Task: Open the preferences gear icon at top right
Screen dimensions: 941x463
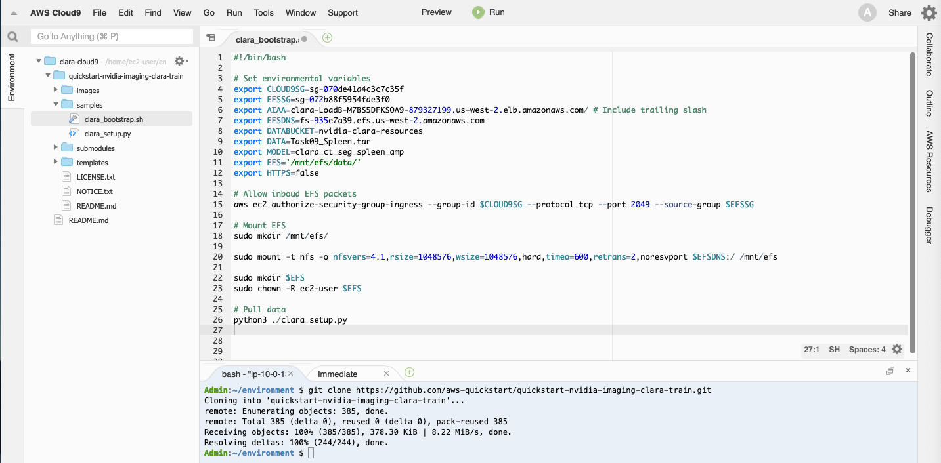Action: [x=929, y=12]
